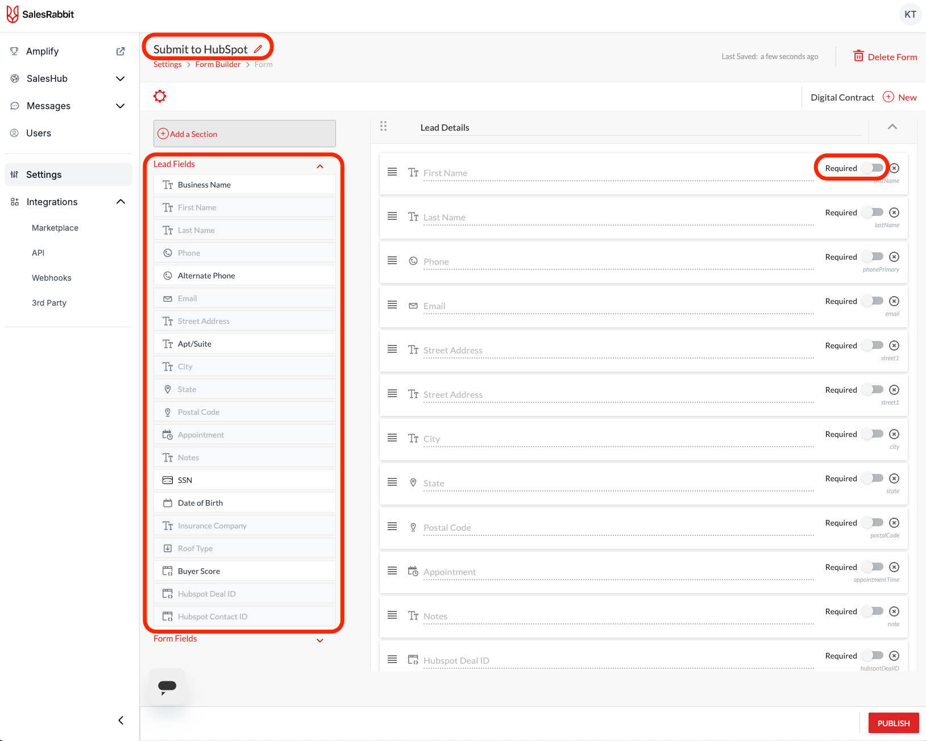This screenshot has width=926, height=741.
Task: Expand the Form Fields list
Action: [320, 640]
